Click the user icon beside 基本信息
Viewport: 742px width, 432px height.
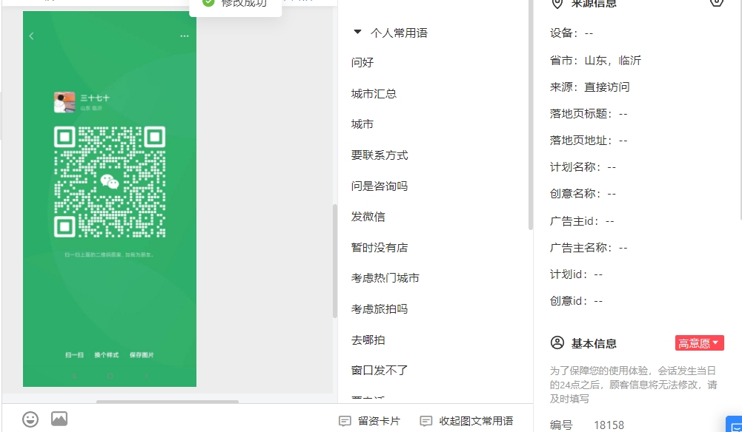click(557, 342)
